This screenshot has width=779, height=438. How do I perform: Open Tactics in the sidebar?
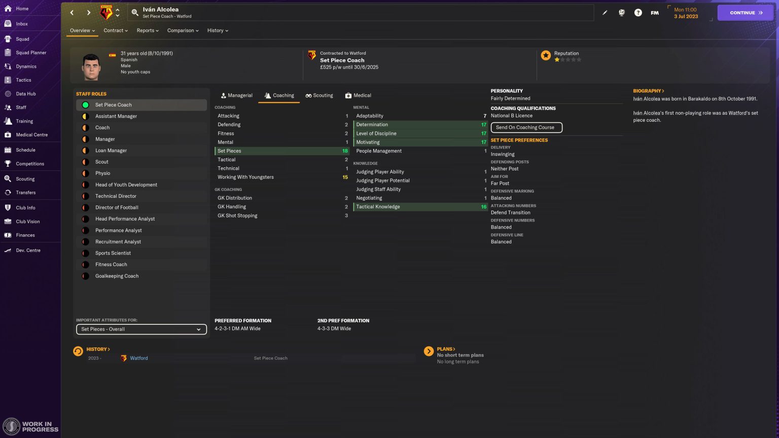click(23, 80)
